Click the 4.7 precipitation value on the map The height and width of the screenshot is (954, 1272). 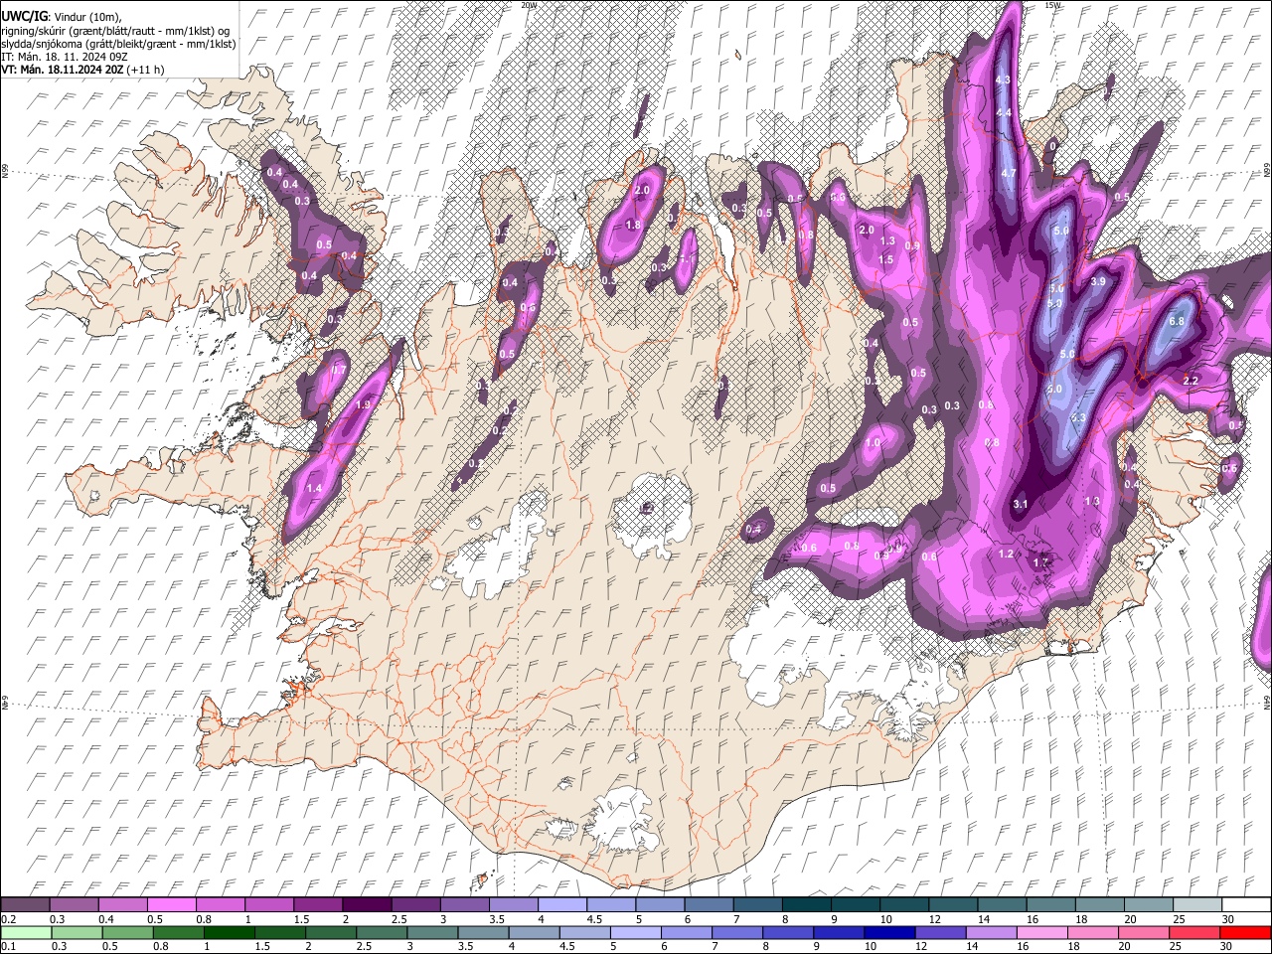pyautogui.click(x=1009, y=174)
